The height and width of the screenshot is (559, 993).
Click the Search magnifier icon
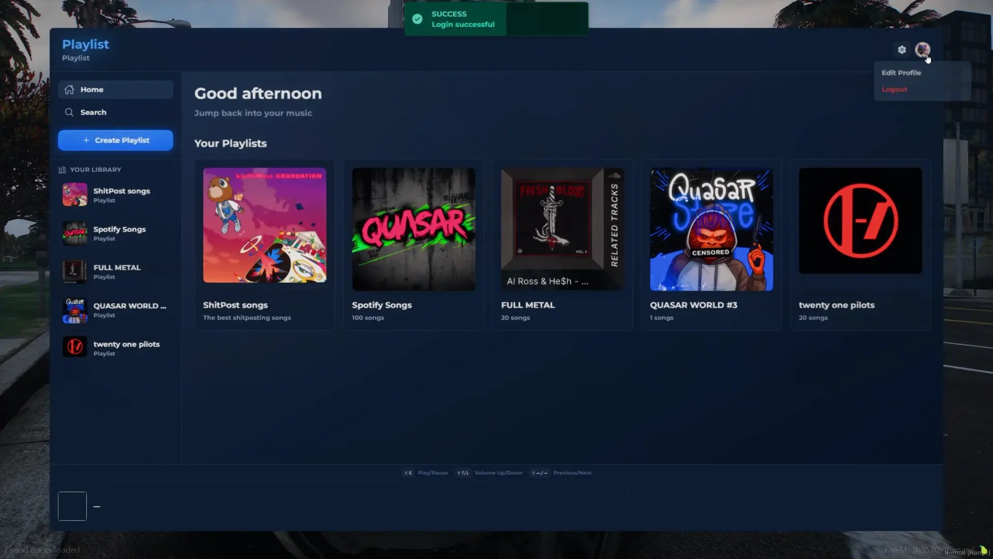tap(69, 112)
